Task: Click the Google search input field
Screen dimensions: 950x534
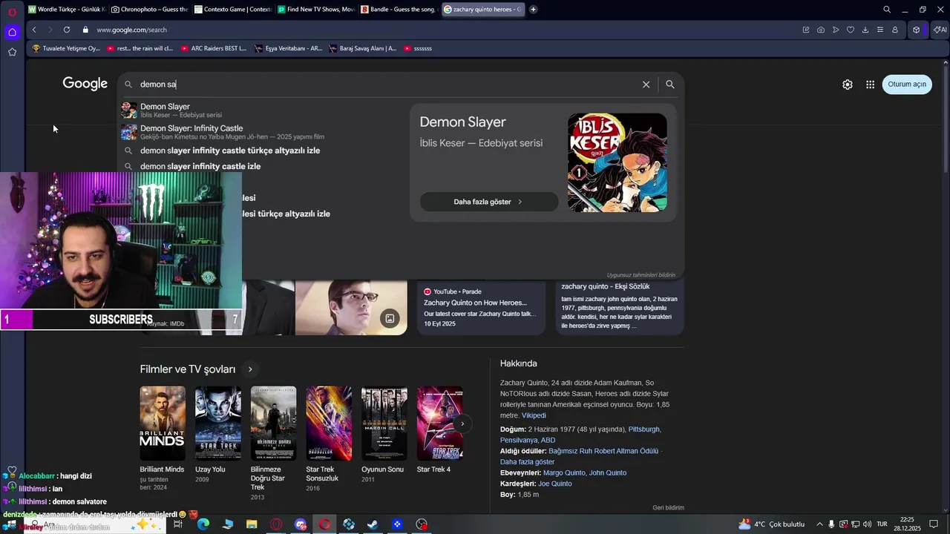Action: click(386, 85)
